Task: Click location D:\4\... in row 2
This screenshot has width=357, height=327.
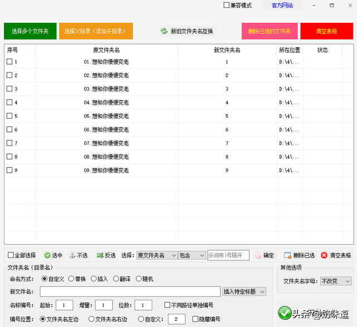Action: (x=289, y=76)
